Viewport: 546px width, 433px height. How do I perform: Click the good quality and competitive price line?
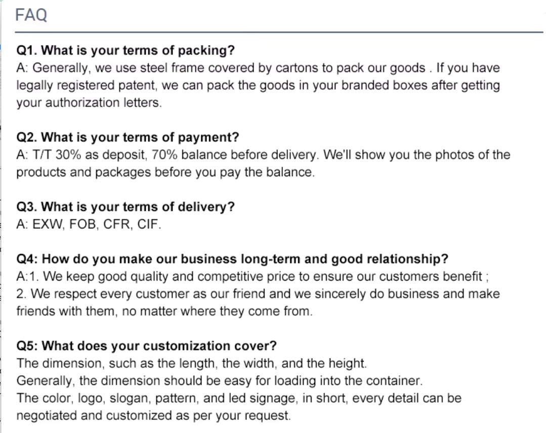[253, 277]
